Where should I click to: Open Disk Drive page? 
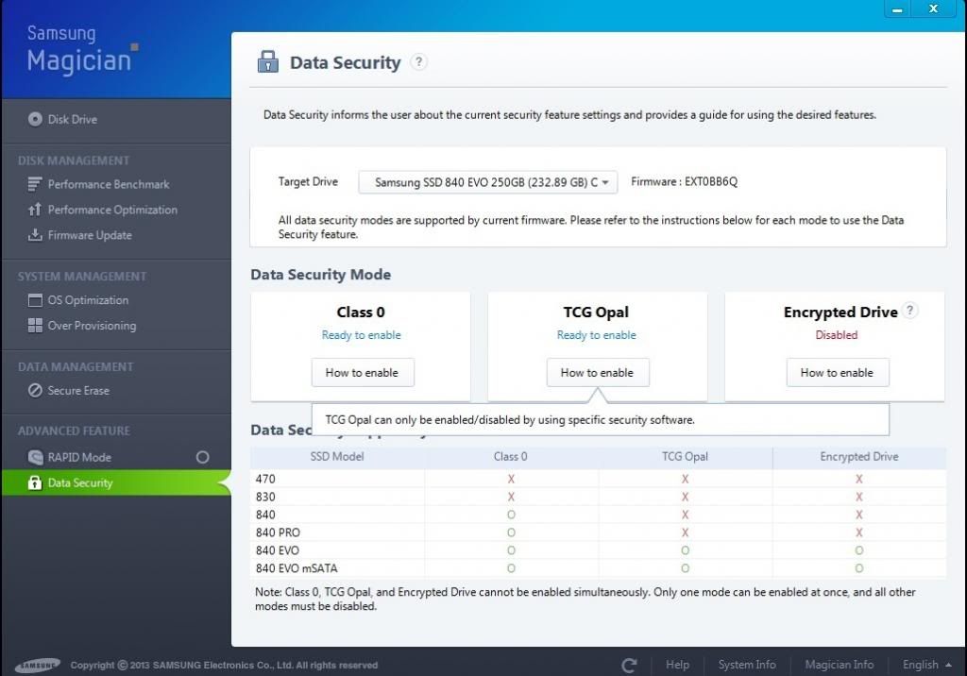point(72,119)
